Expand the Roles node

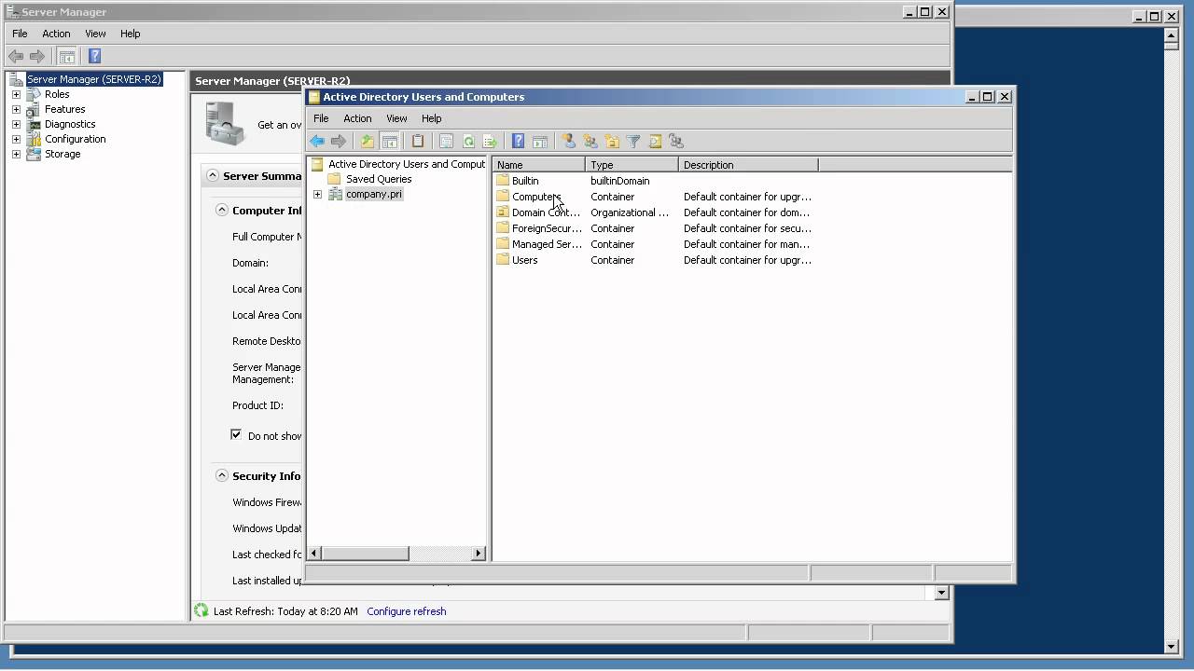(x=16, y=94)
